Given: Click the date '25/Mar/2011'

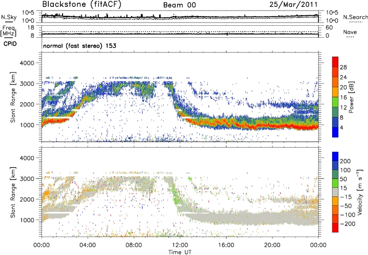Looking at the screenshot, I should point(293,5).
